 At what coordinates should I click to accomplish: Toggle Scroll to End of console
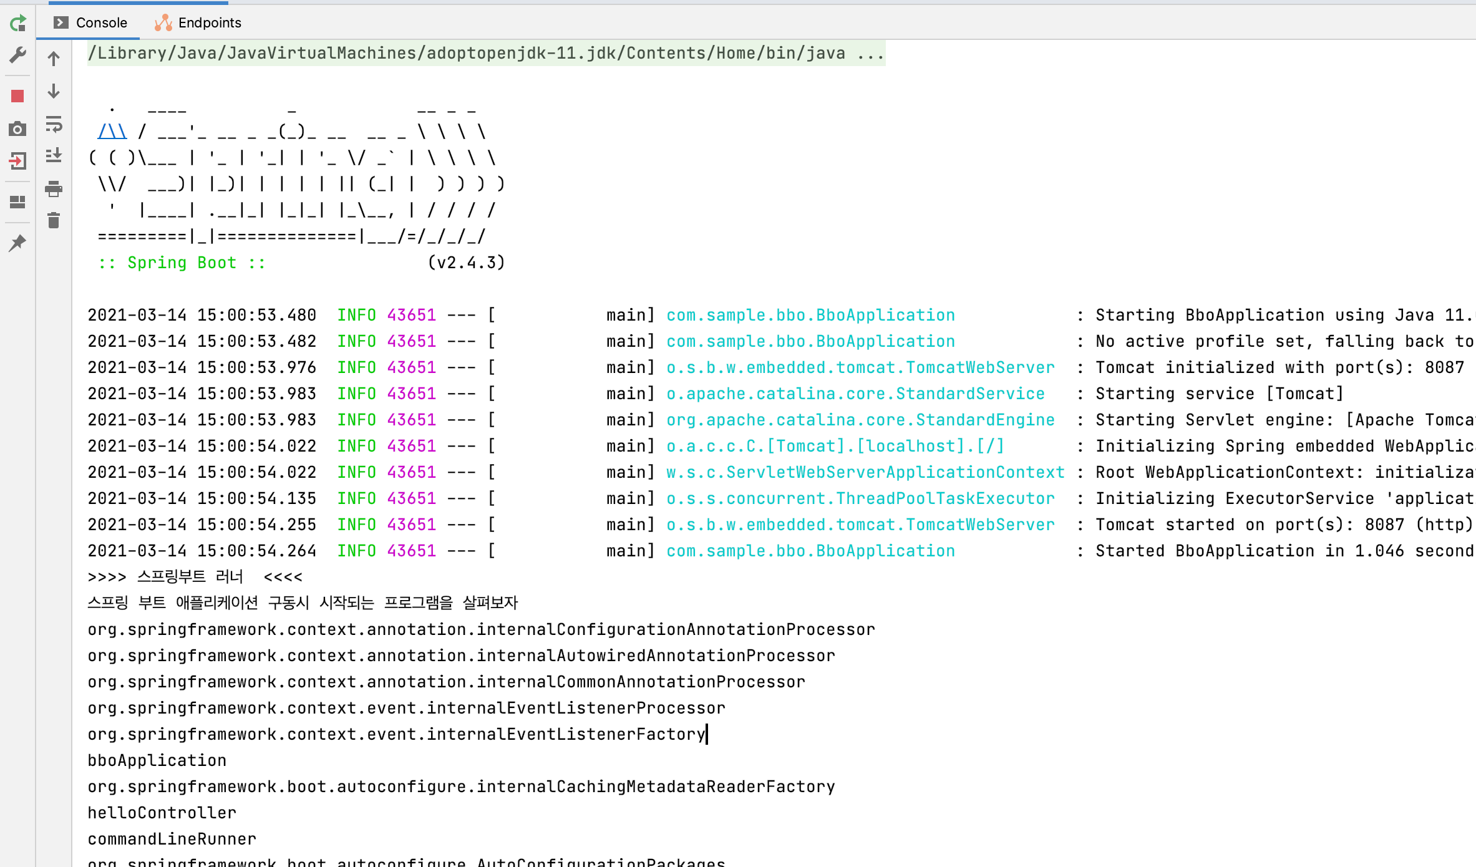[x=54, y=155]
